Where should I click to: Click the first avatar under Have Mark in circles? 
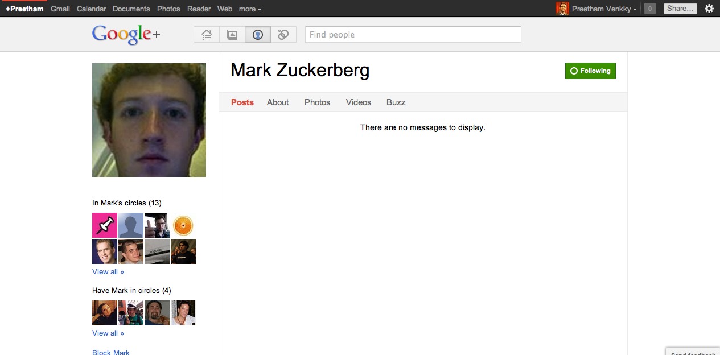tap(105, 313)
